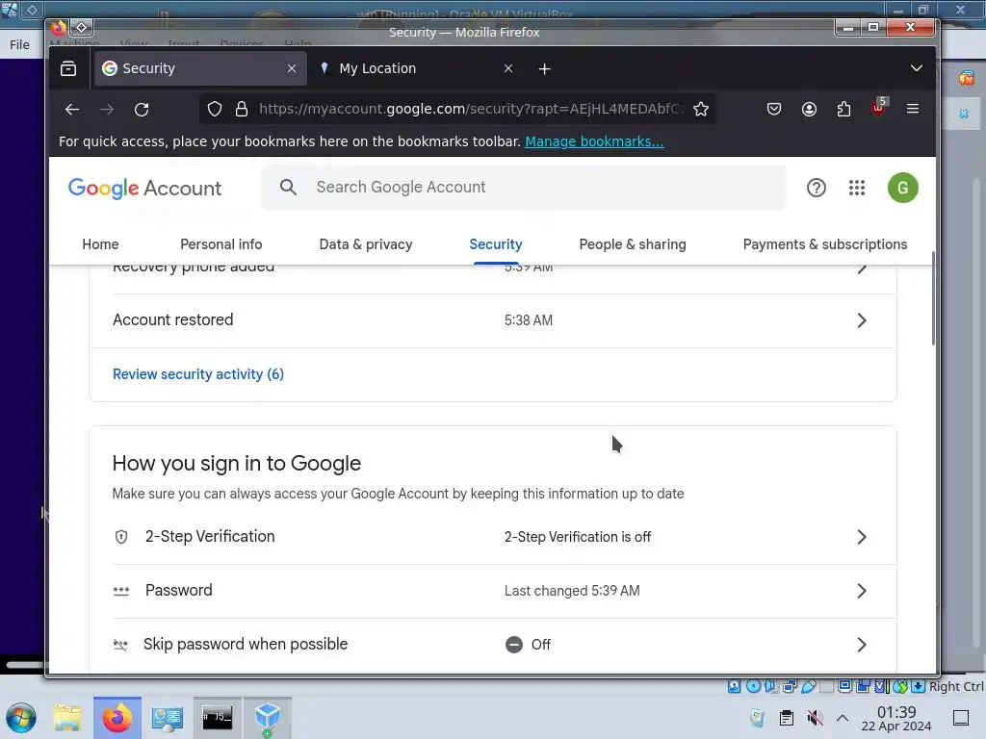
Task: Open the Google Account help icon
Action: click(x=817, y=188)
